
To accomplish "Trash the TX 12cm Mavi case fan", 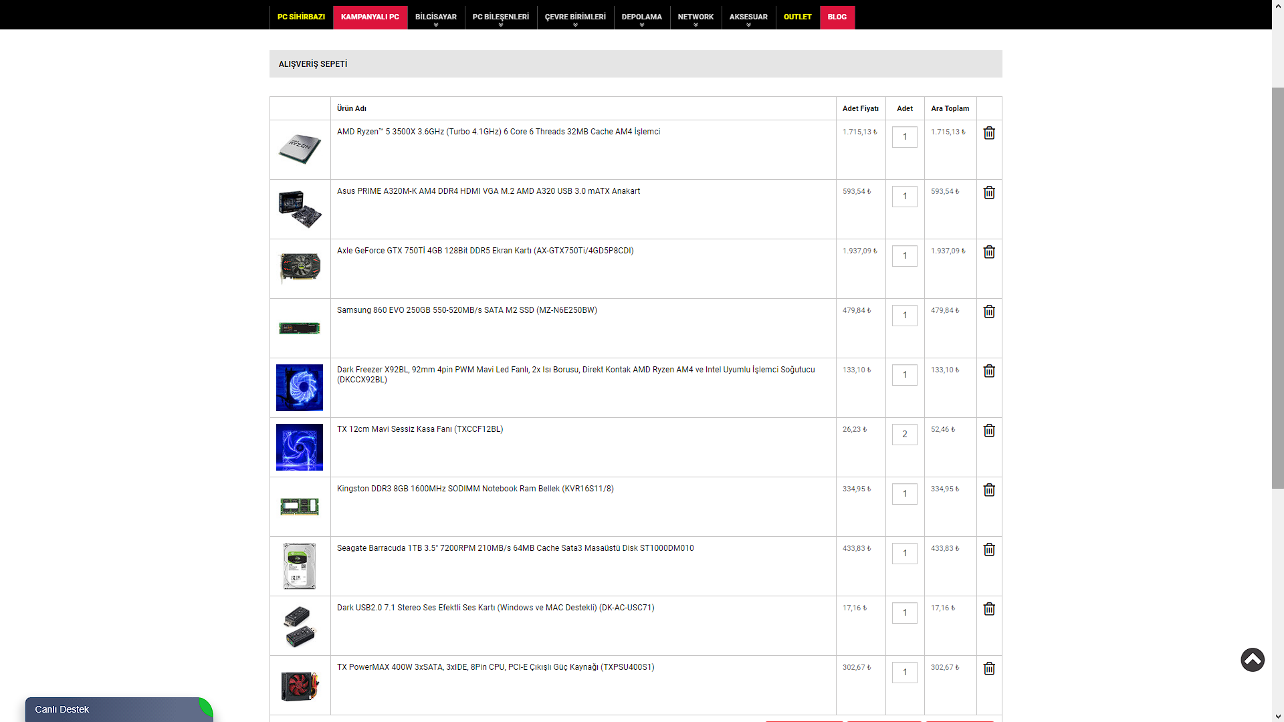I will (x=989, y=431).
